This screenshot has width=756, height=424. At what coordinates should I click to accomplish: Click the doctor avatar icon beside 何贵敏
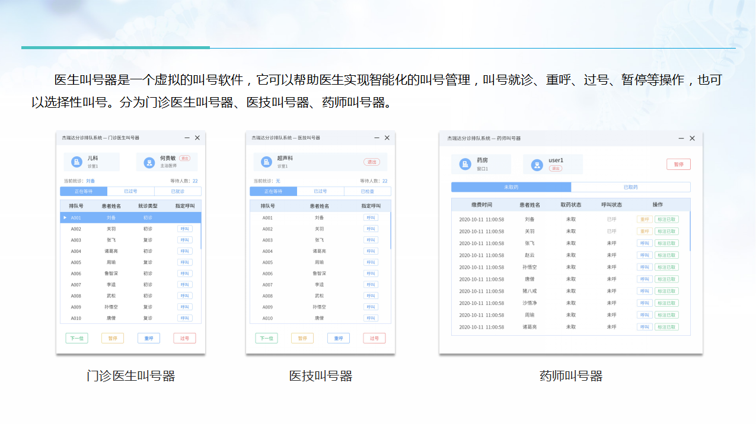(x=149, y=162)
